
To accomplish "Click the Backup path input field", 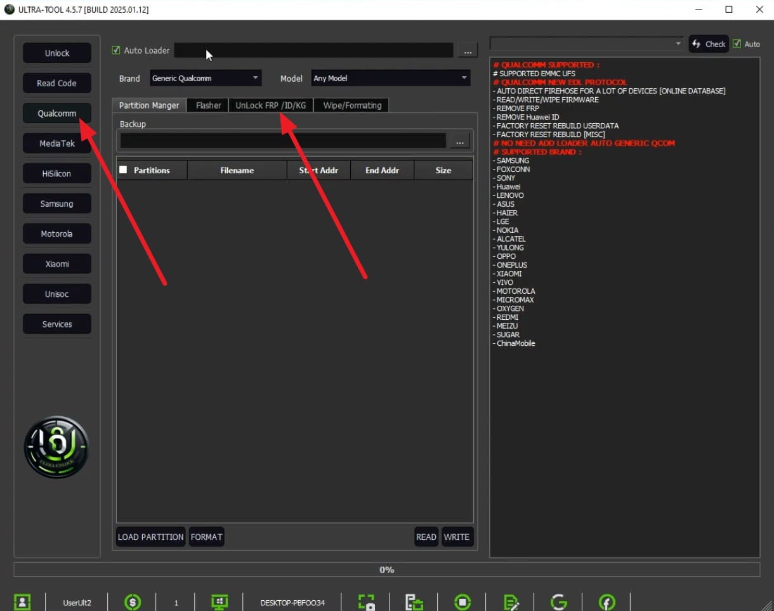I will click(283, 141).
